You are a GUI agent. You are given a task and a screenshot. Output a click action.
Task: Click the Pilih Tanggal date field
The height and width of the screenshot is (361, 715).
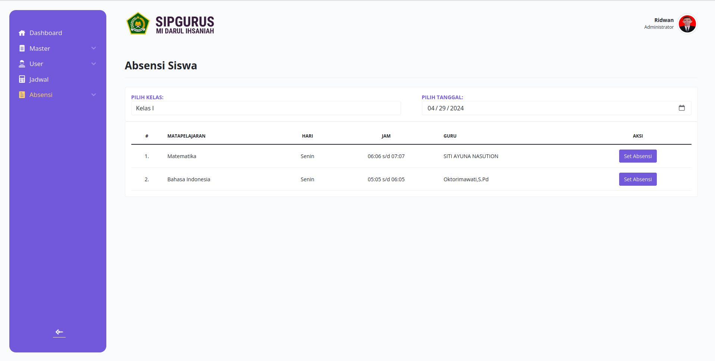pyautogui.click(x=556, y=108)
